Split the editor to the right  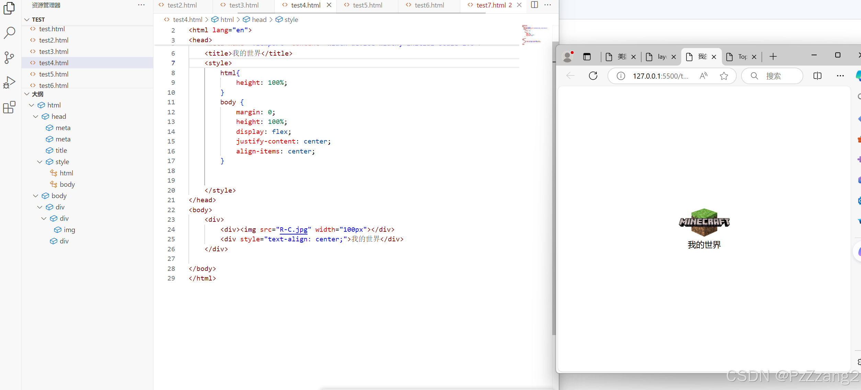point(534,5)
